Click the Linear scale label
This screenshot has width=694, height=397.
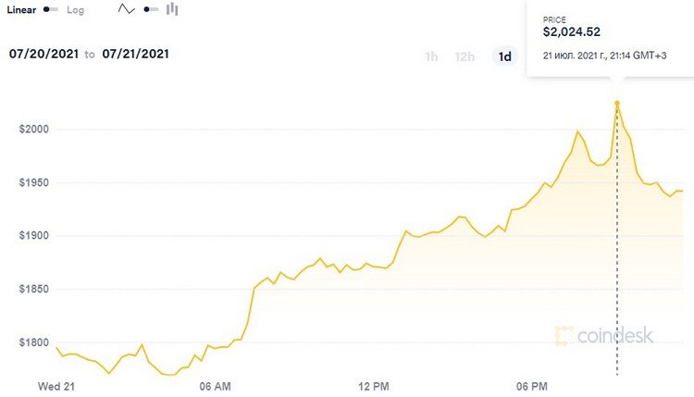click(20, 9)
